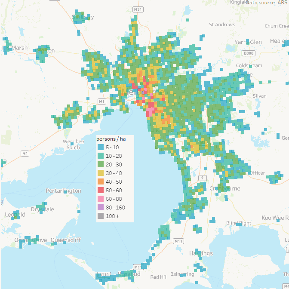
Task: Click the Data source: ABS attribution text
Action: click(x=266, y=3)
